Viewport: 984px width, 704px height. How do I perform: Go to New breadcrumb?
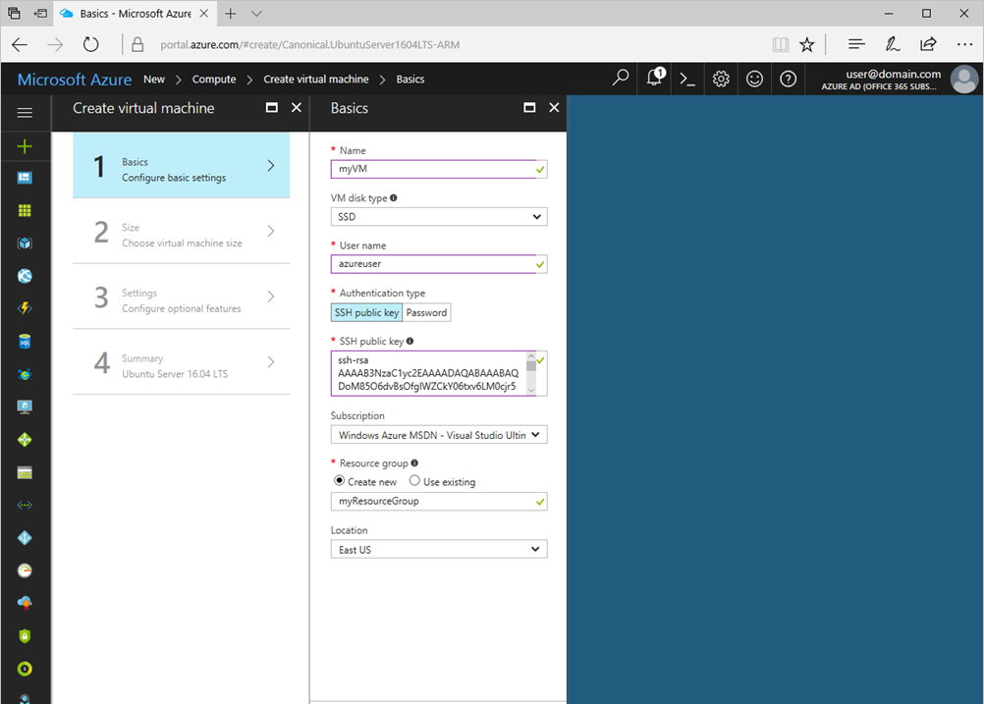point(154,80)
